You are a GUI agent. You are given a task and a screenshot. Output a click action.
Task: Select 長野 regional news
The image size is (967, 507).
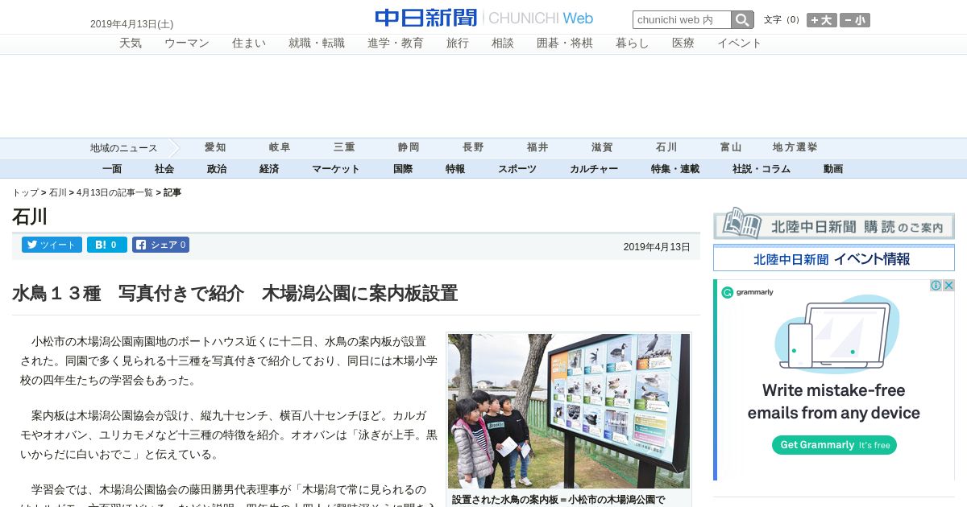tap(473, 148)
